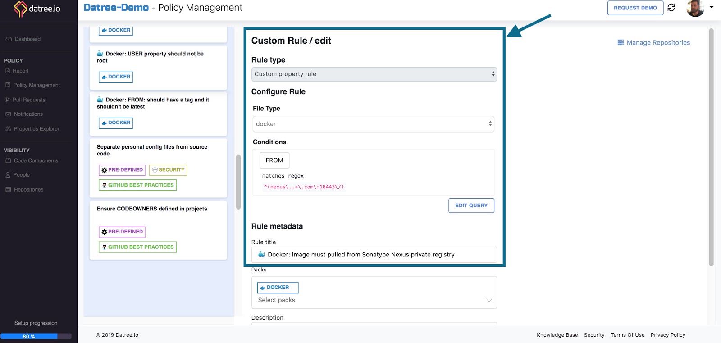Click the Request Demo button
721x343 pixels.
tap(635, 8)
